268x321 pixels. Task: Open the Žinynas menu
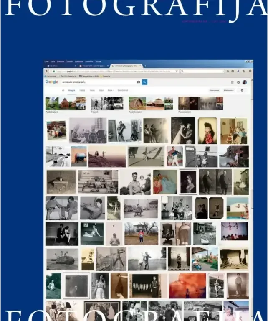pyautogui.click(x=99, y=61)
